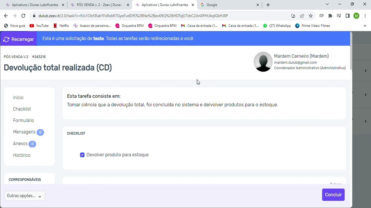The image size is (371, 208).
Task: Click the CORRESPONSÁVEIS section header
Action: point(25,180)
